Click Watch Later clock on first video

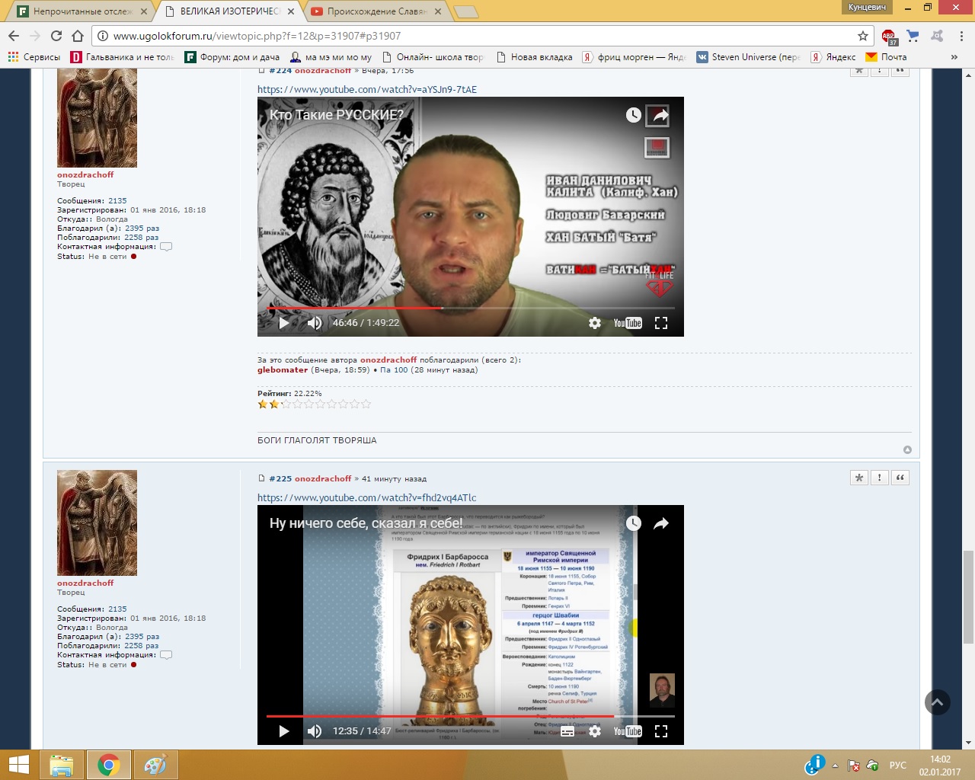coord(634,115)
